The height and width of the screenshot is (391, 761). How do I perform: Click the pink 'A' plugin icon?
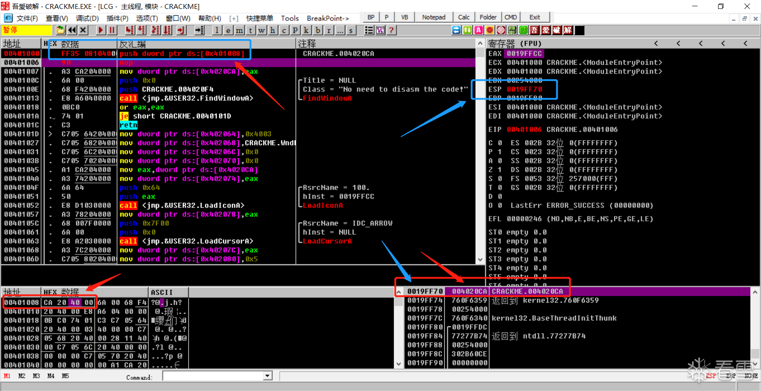point(479,30)
